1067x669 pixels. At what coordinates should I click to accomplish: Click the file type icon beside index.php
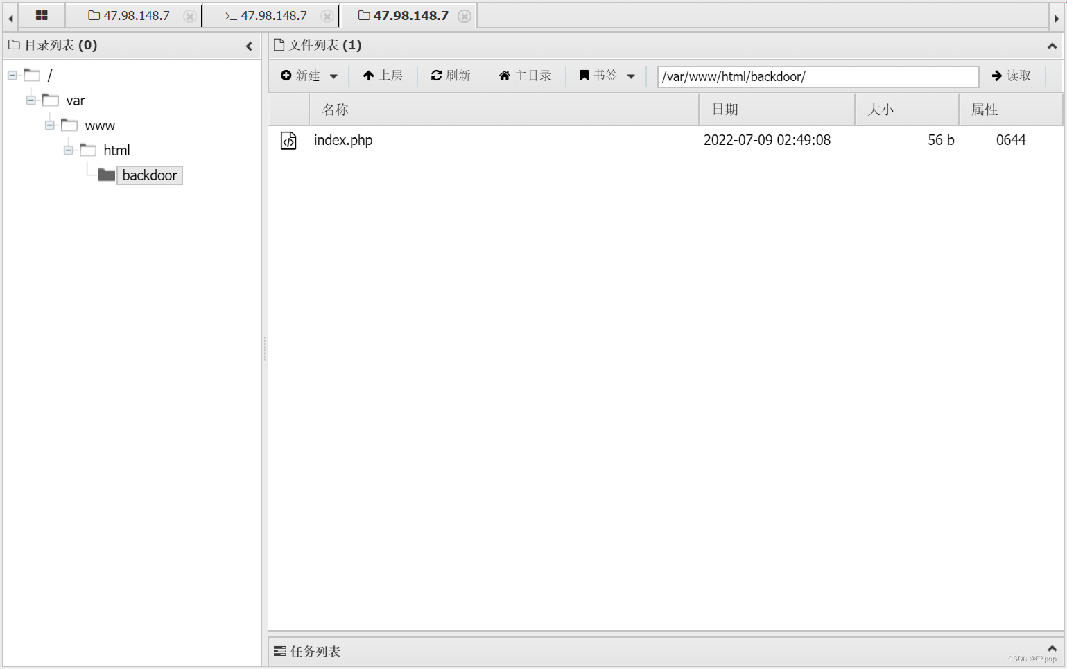[288, 140]
